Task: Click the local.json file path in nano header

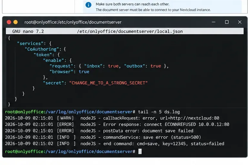Action: tap(130, 31)
